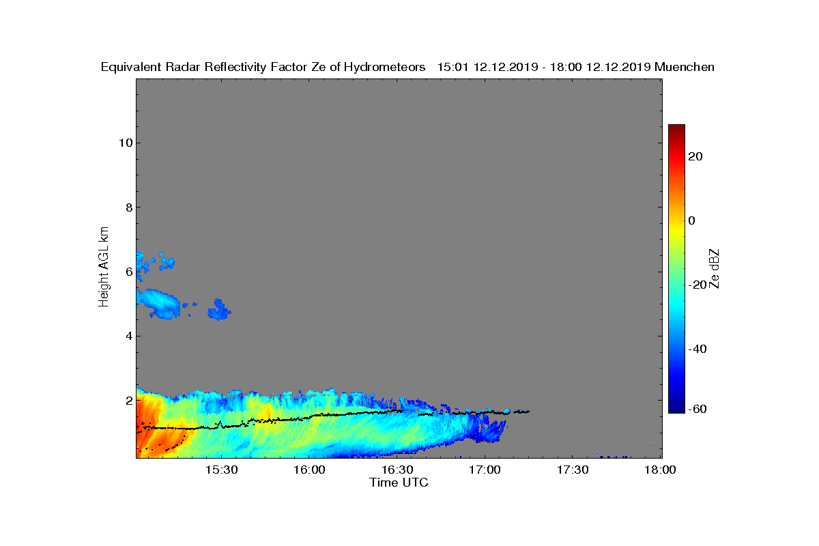Click the colorbar value 0

coord(692,220)
